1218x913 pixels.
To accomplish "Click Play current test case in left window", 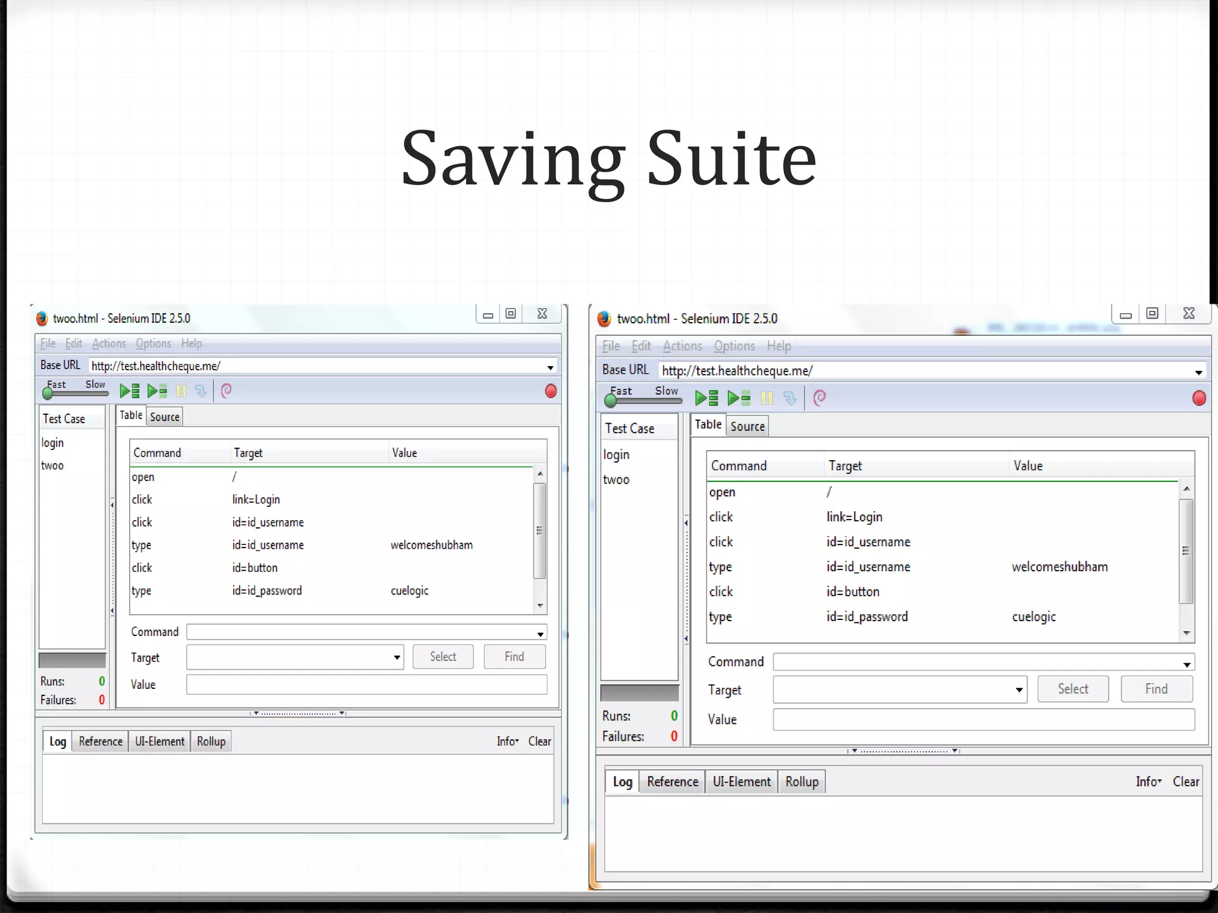I will (157, 391).
